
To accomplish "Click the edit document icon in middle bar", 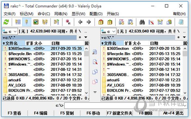I will 95,62.
